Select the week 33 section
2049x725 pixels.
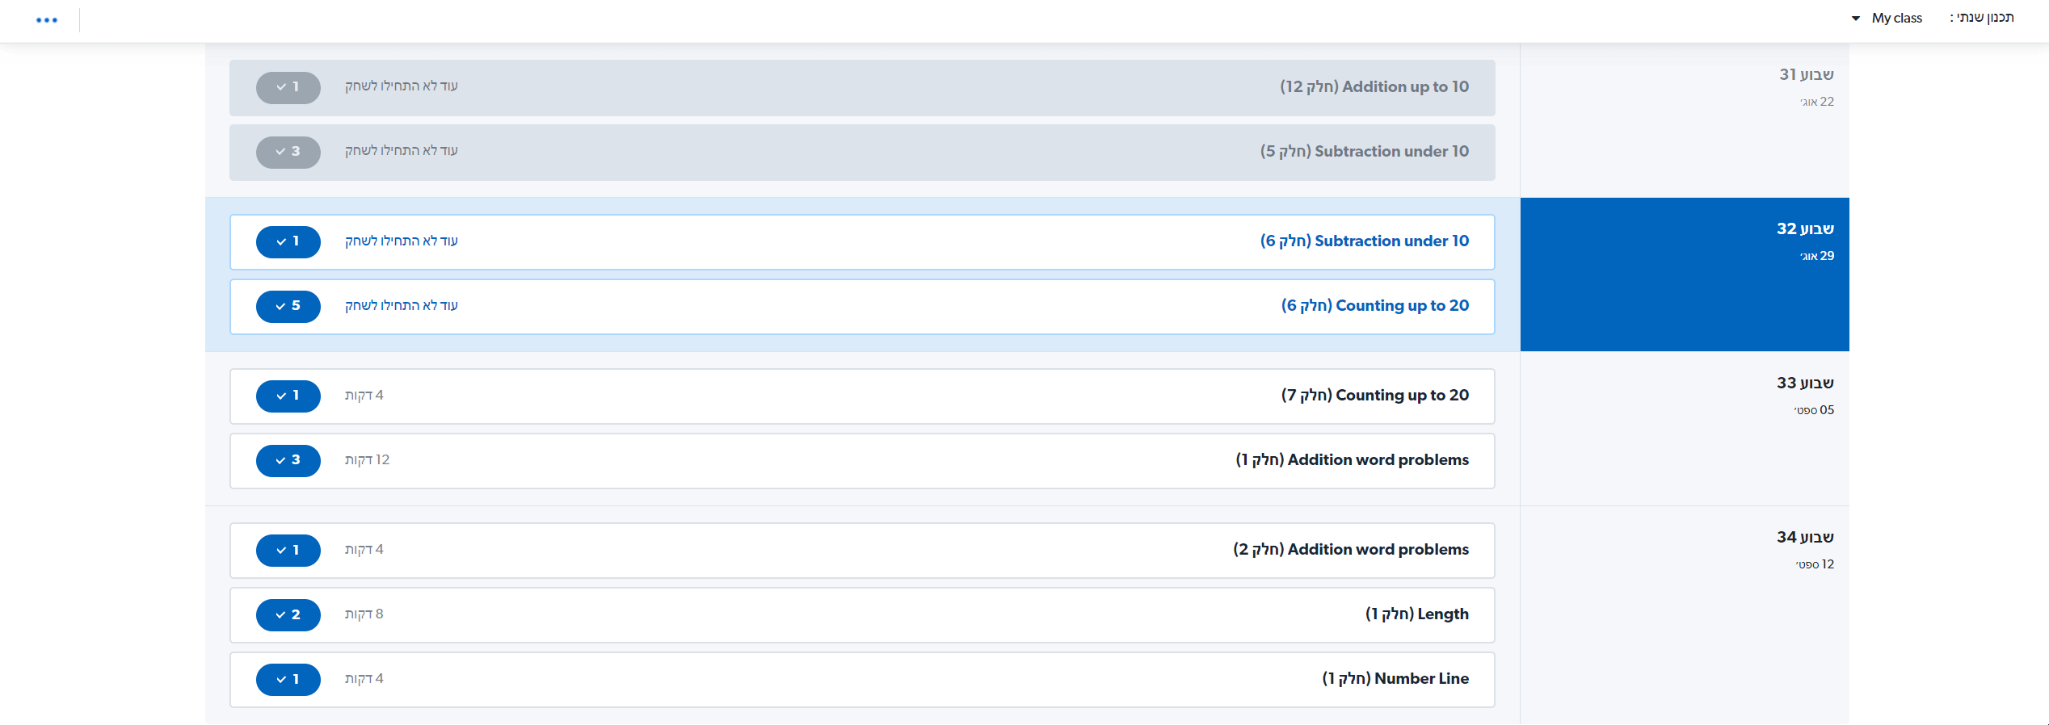(x=1685, y=429)
